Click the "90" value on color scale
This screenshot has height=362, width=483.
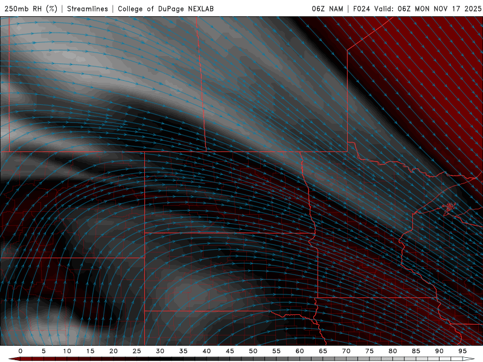coord(439,351)
